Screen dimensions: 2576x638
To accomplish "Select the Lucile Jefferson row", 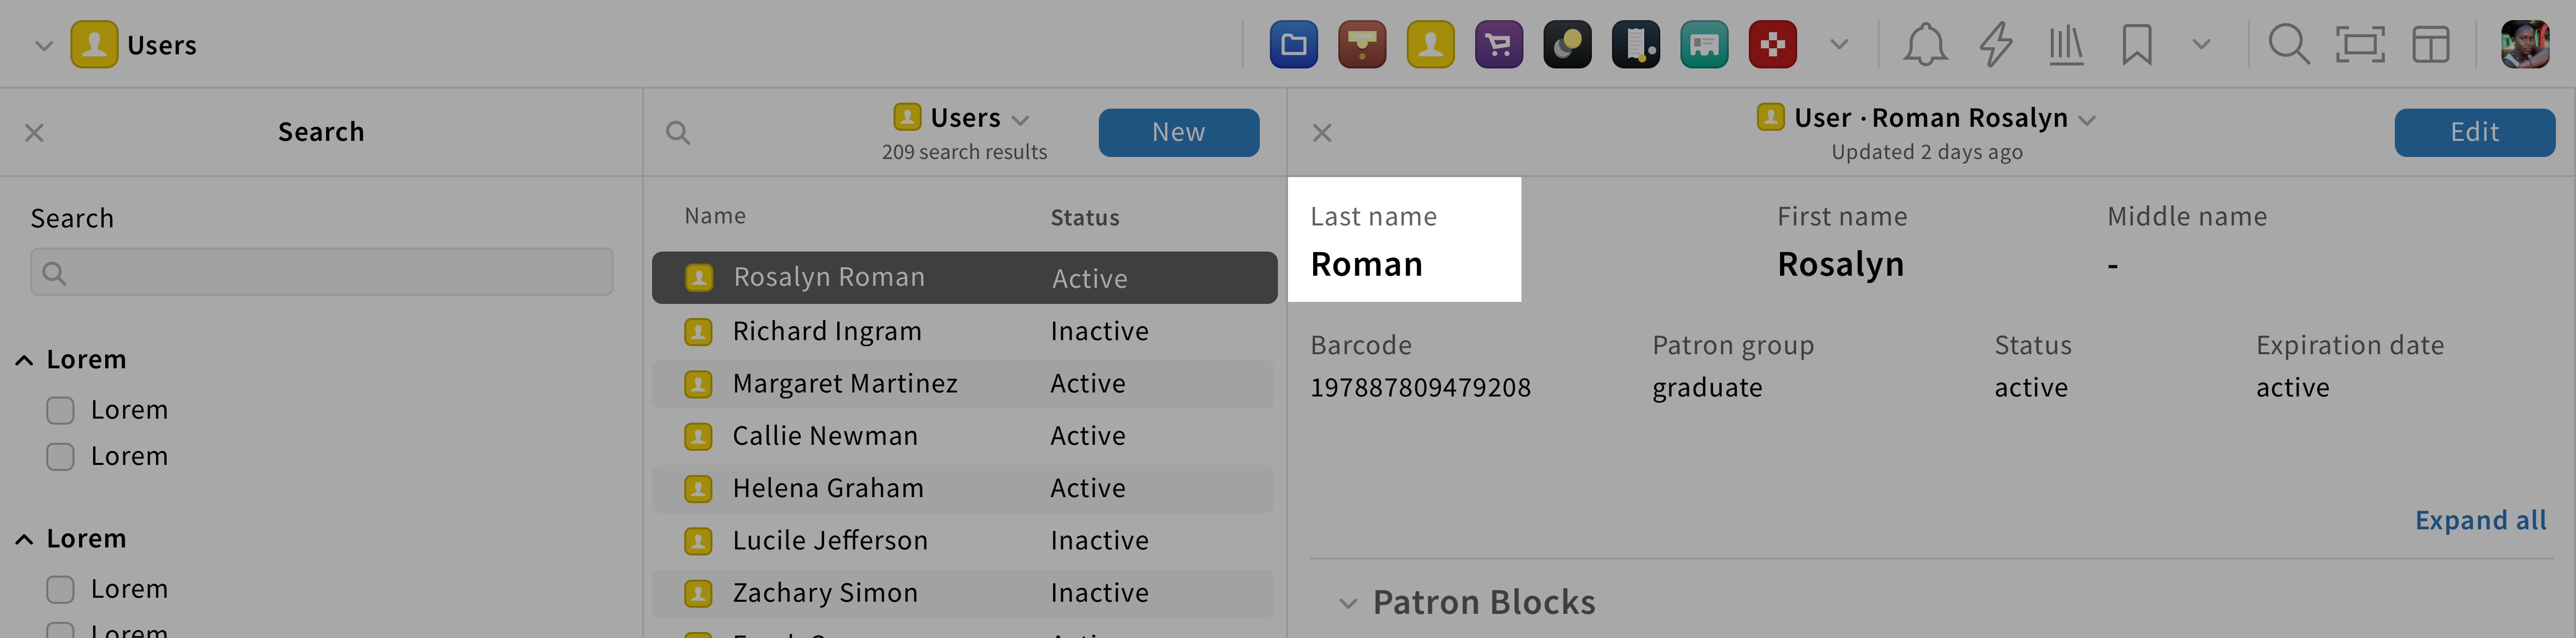I will [x=964, y=540].
